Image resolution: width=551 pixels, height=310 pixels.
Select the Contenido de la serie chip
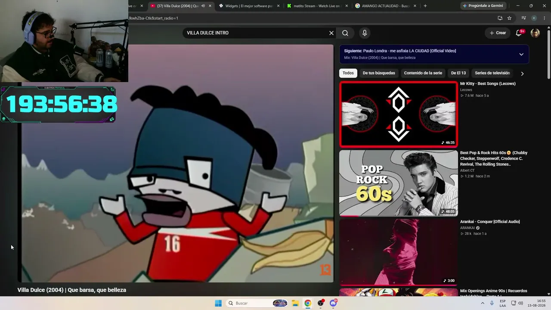point(423,73)
